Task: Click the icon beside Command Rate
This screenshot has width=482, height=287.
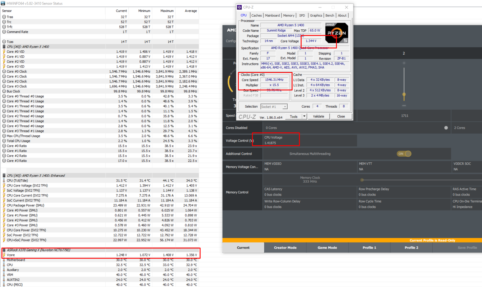Action: [4, 32]
